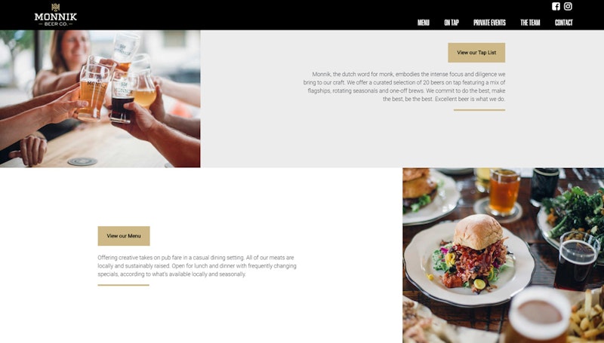Click the gold divider under tap list text
604x343 pixels.
click(479, 110)
